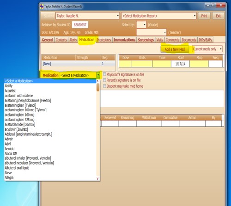Select the [New] medication row
This screenshot has width=231, height=206.
coord(79,64)
